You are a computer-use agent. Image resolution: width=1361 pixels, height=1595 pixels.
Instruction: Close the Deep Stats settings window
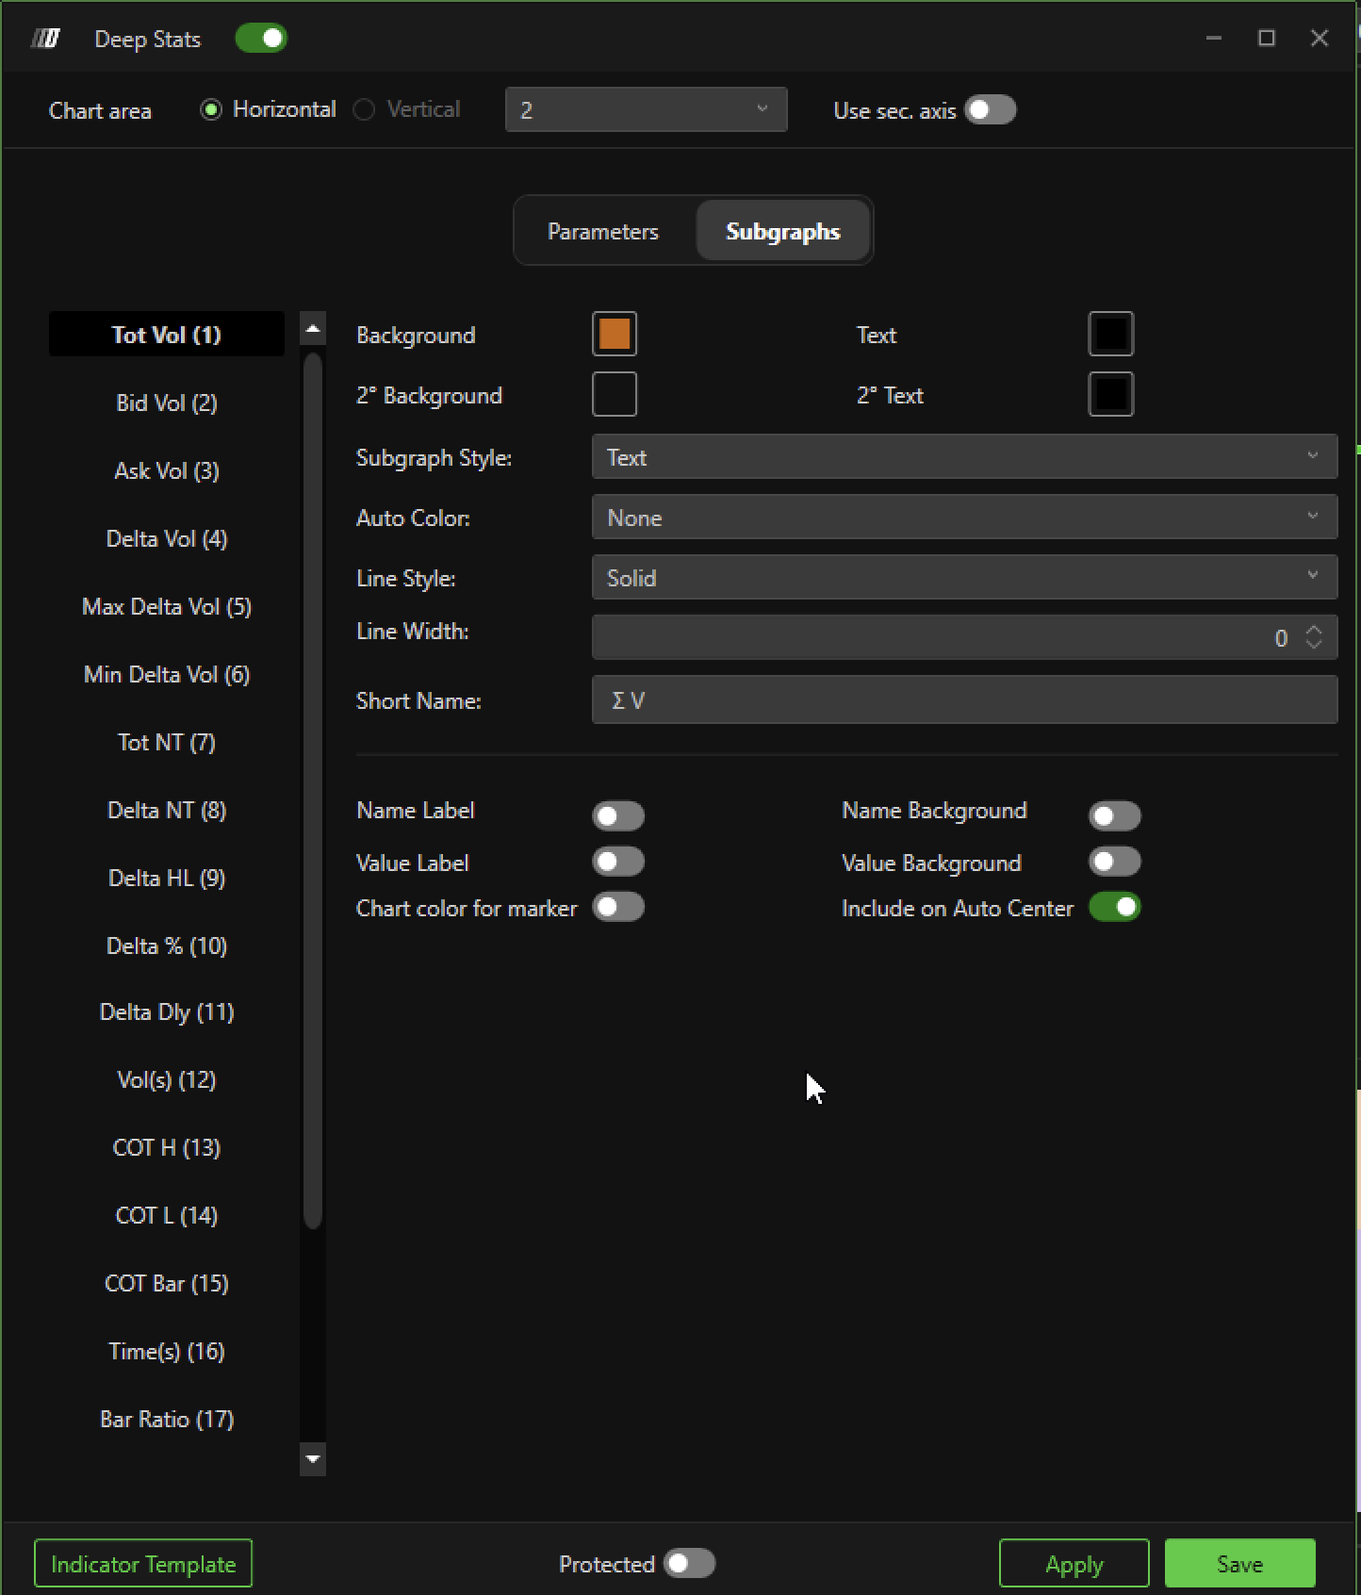(1319, 38)
